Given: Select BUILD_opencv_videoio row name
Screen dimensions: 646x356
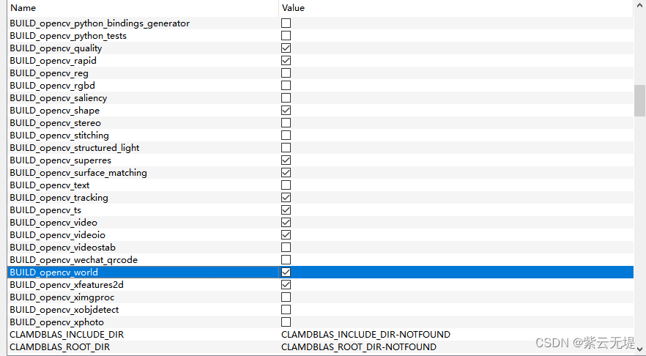Looking at the screenshot, I should point(58,235).
